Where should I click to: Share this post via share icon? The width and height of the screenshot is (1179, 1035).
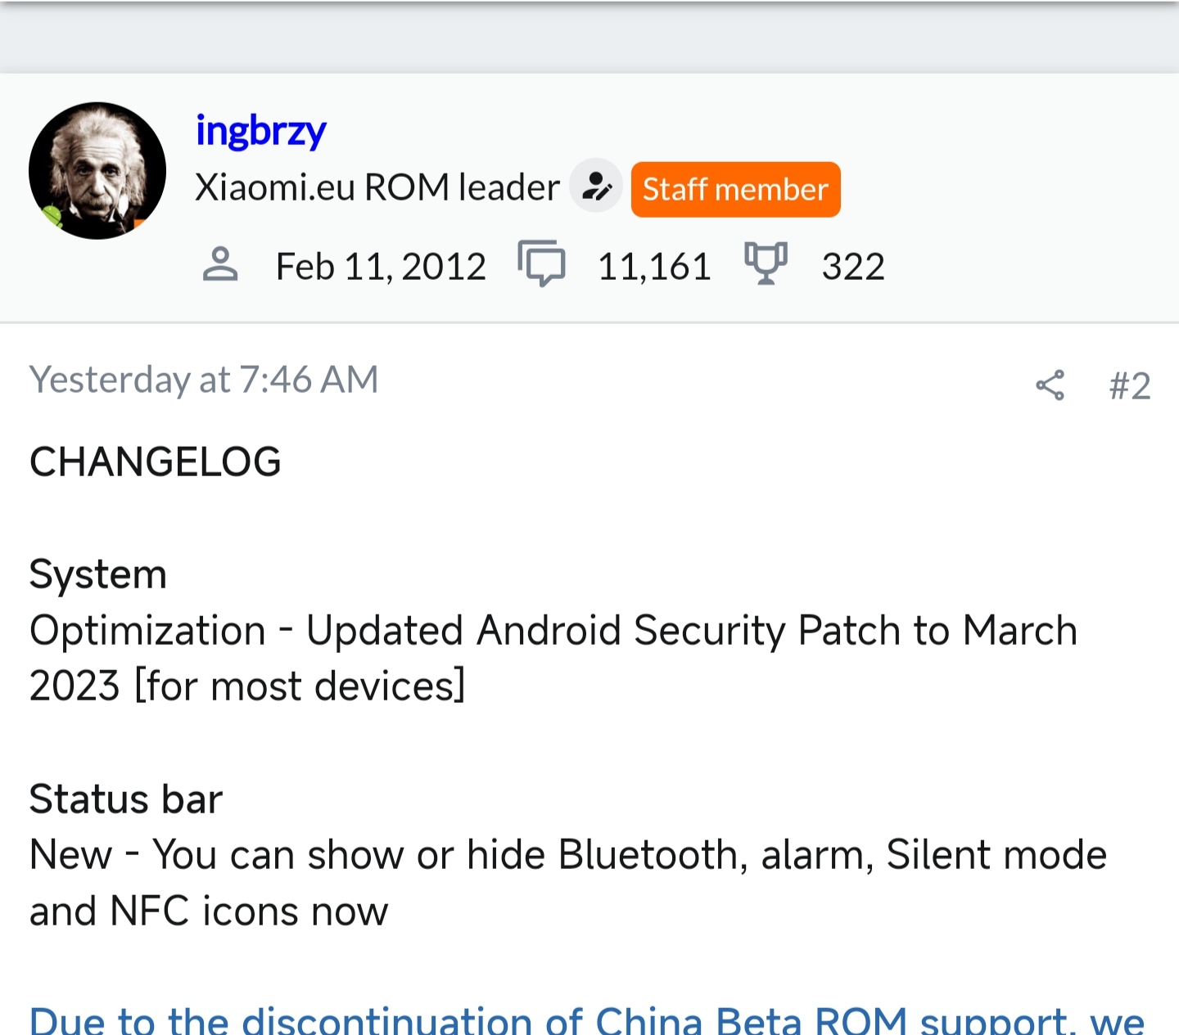pyautogui.click(x=1050, y=385)
